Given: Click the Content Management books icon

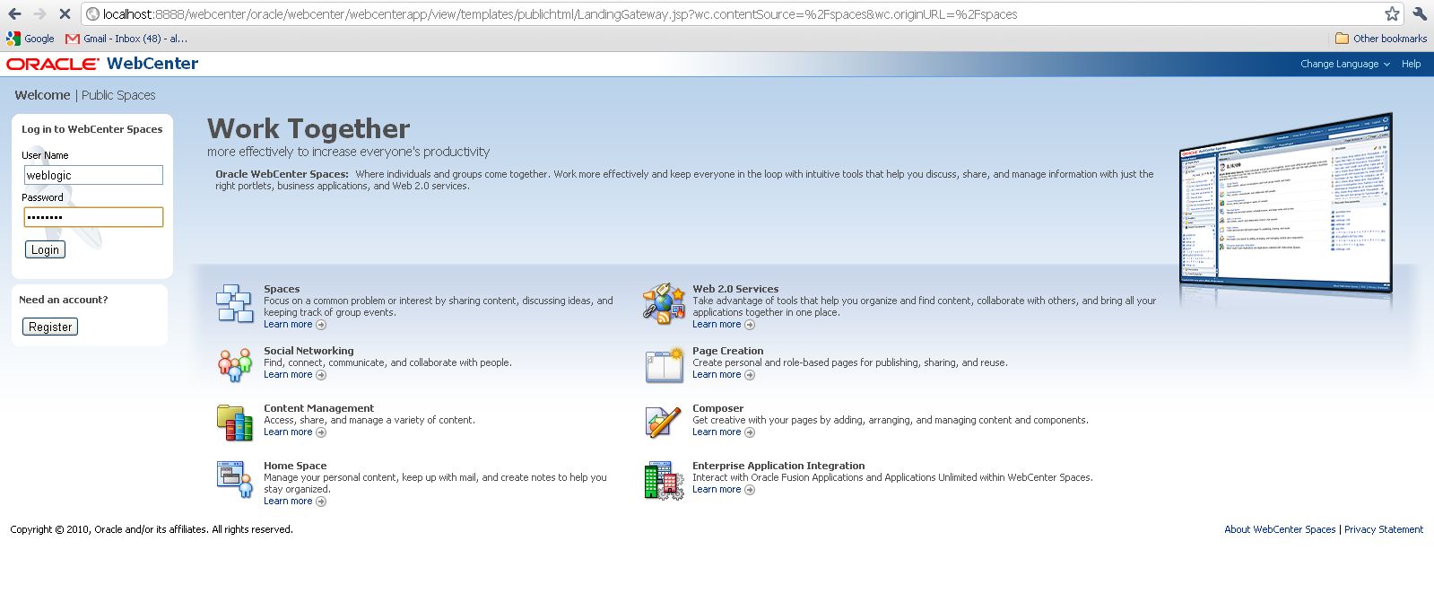Looking at the screenshot, I should 235,423.
